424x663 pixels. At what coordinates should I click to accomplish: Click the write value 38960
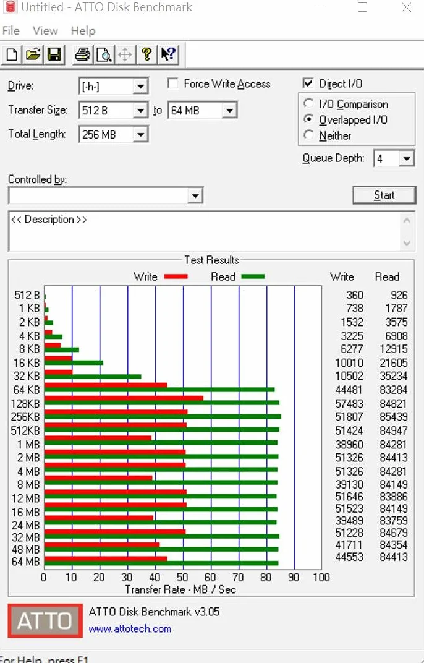coord(349,445)
